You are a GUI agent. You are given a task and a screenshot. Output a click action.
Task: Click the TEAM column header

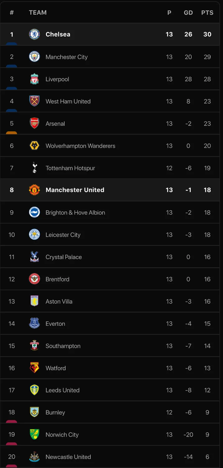pyautogui.click(x=38, y=12)
